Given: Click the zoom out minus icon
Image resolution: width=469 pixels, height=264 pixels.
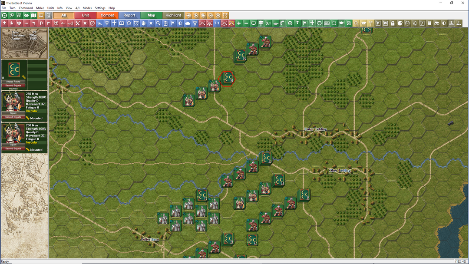Looking at the screenshot, I should coord(246,23).
